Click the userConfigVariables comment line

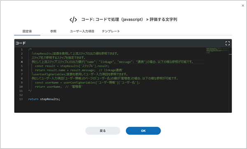pyautogui.click(x=80, y=74)
